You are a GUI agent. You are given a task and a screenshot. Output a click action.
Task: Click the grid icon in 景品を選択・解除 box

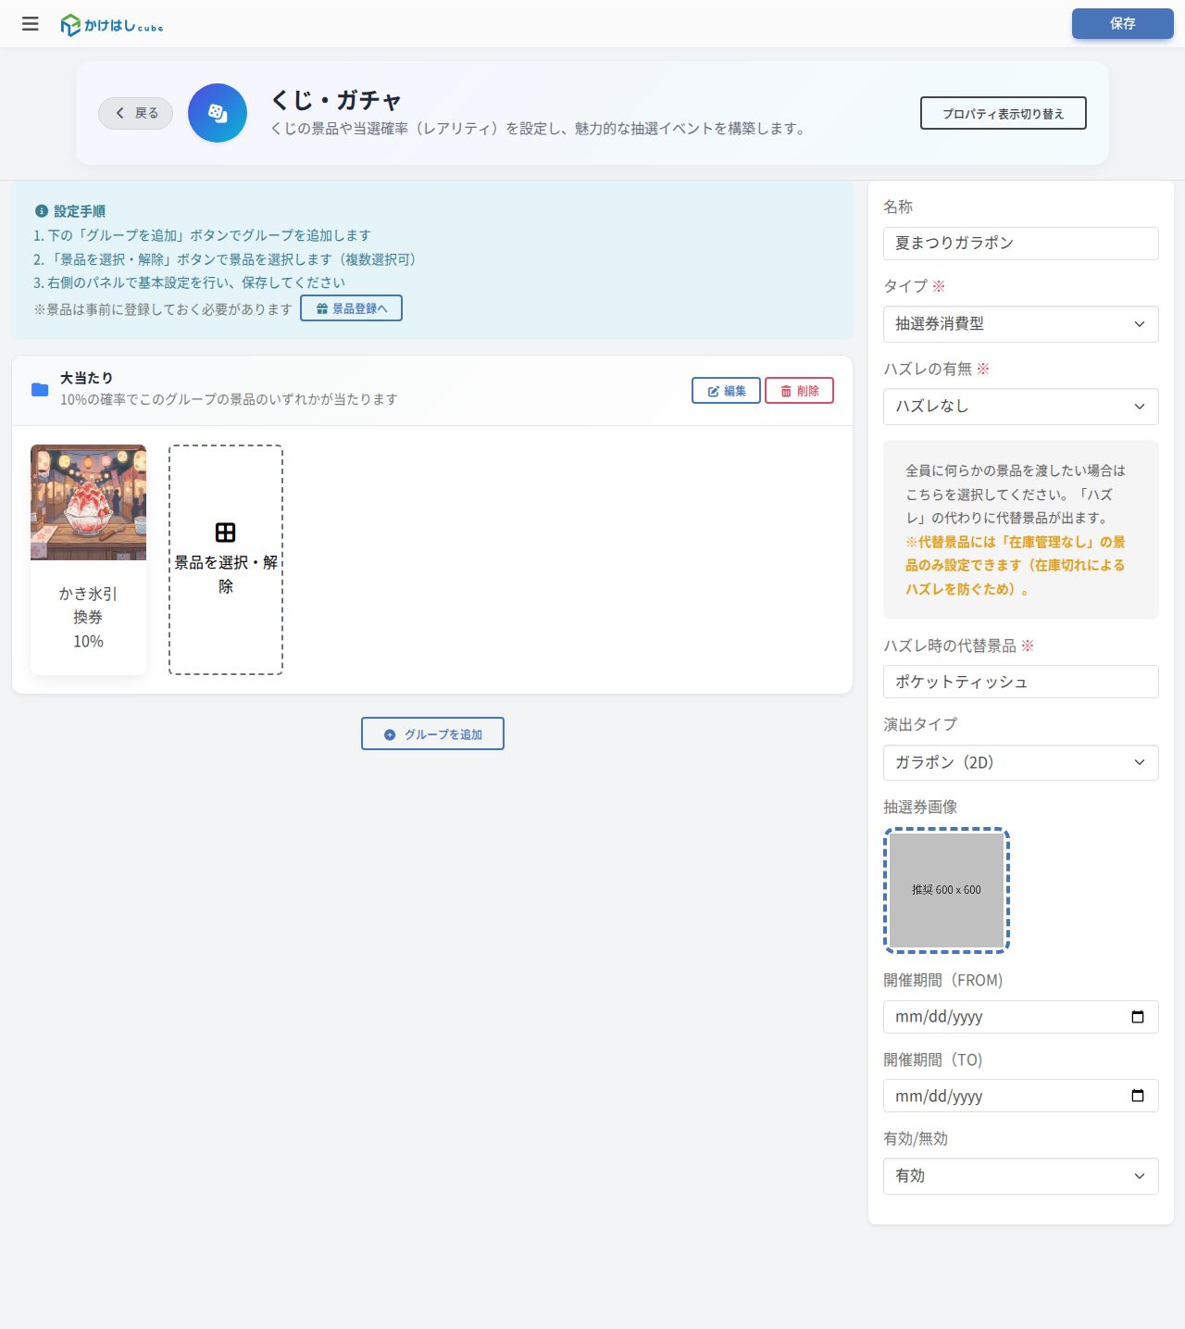225,533
